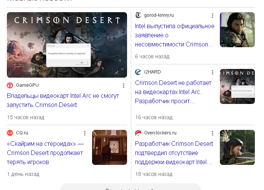Open the GameGPU source name
The image size is (264, 190).
27,85
